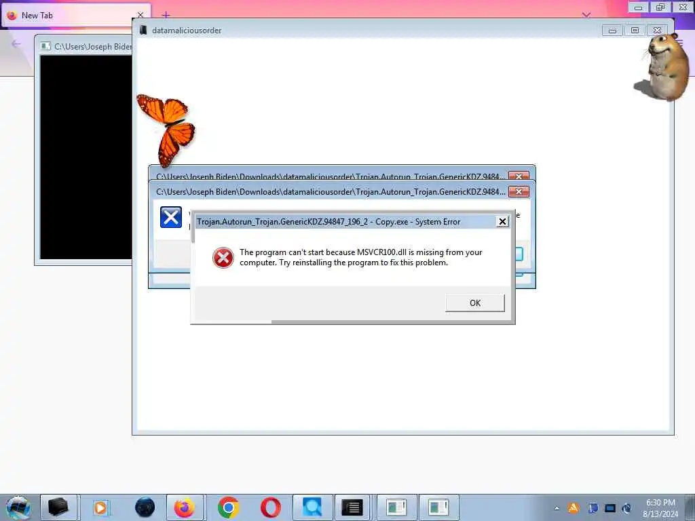The height and width of the screenshot is (521, 695).
Task: Select the second green window taskbar item
Action: click(438, 507)
